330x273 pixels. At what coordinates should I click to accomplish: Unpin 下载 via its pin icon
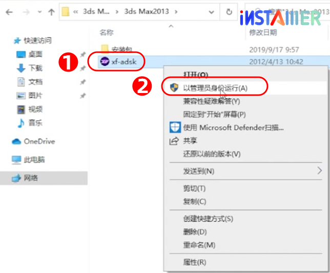(x=82, y=69)
